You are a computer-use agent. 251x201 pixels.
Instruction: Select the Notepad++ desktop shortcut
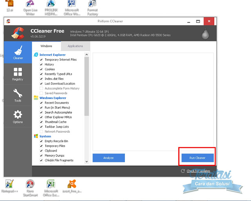click(x=9, y=186)
